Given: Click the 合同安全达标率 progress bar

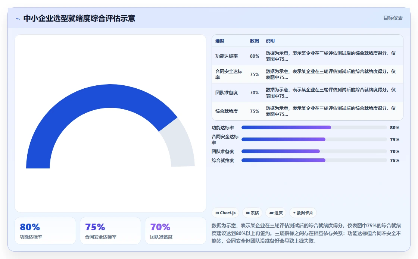Looking at the screenshot, I should coord(314,139).
